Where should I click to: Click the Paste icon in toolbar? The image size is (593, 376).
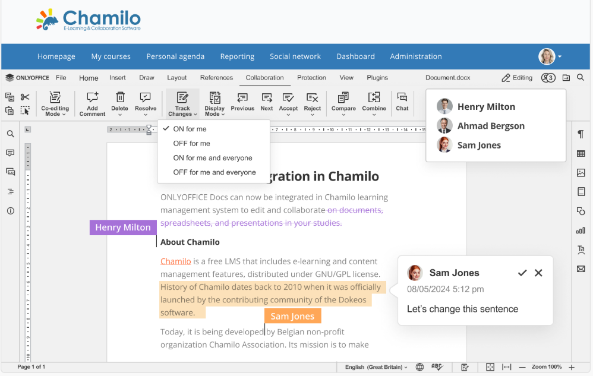[x=10, y=110]
